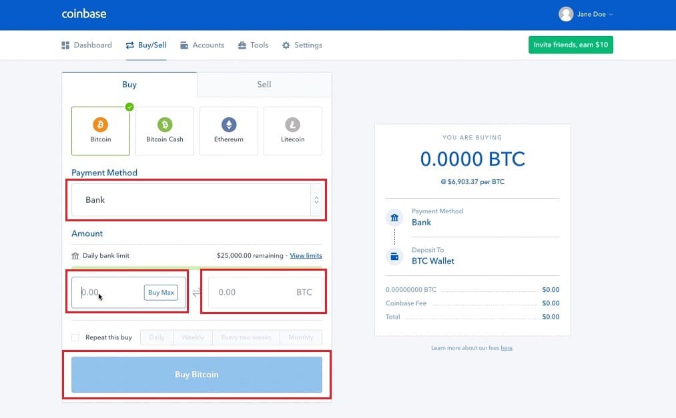Click Jane Doe's profile avatar
Image resolution: width=676 pixels, height=418 pixels.
pyautogui.click(x=566, y=14)
